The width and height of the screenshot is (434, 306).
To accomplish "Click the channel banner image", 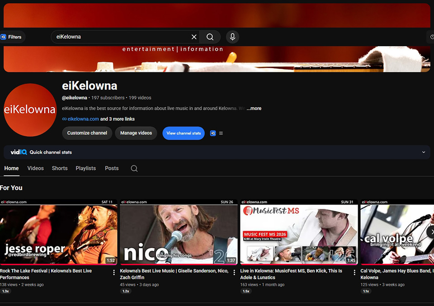I will pyautogui.click(x=217, y=59).
